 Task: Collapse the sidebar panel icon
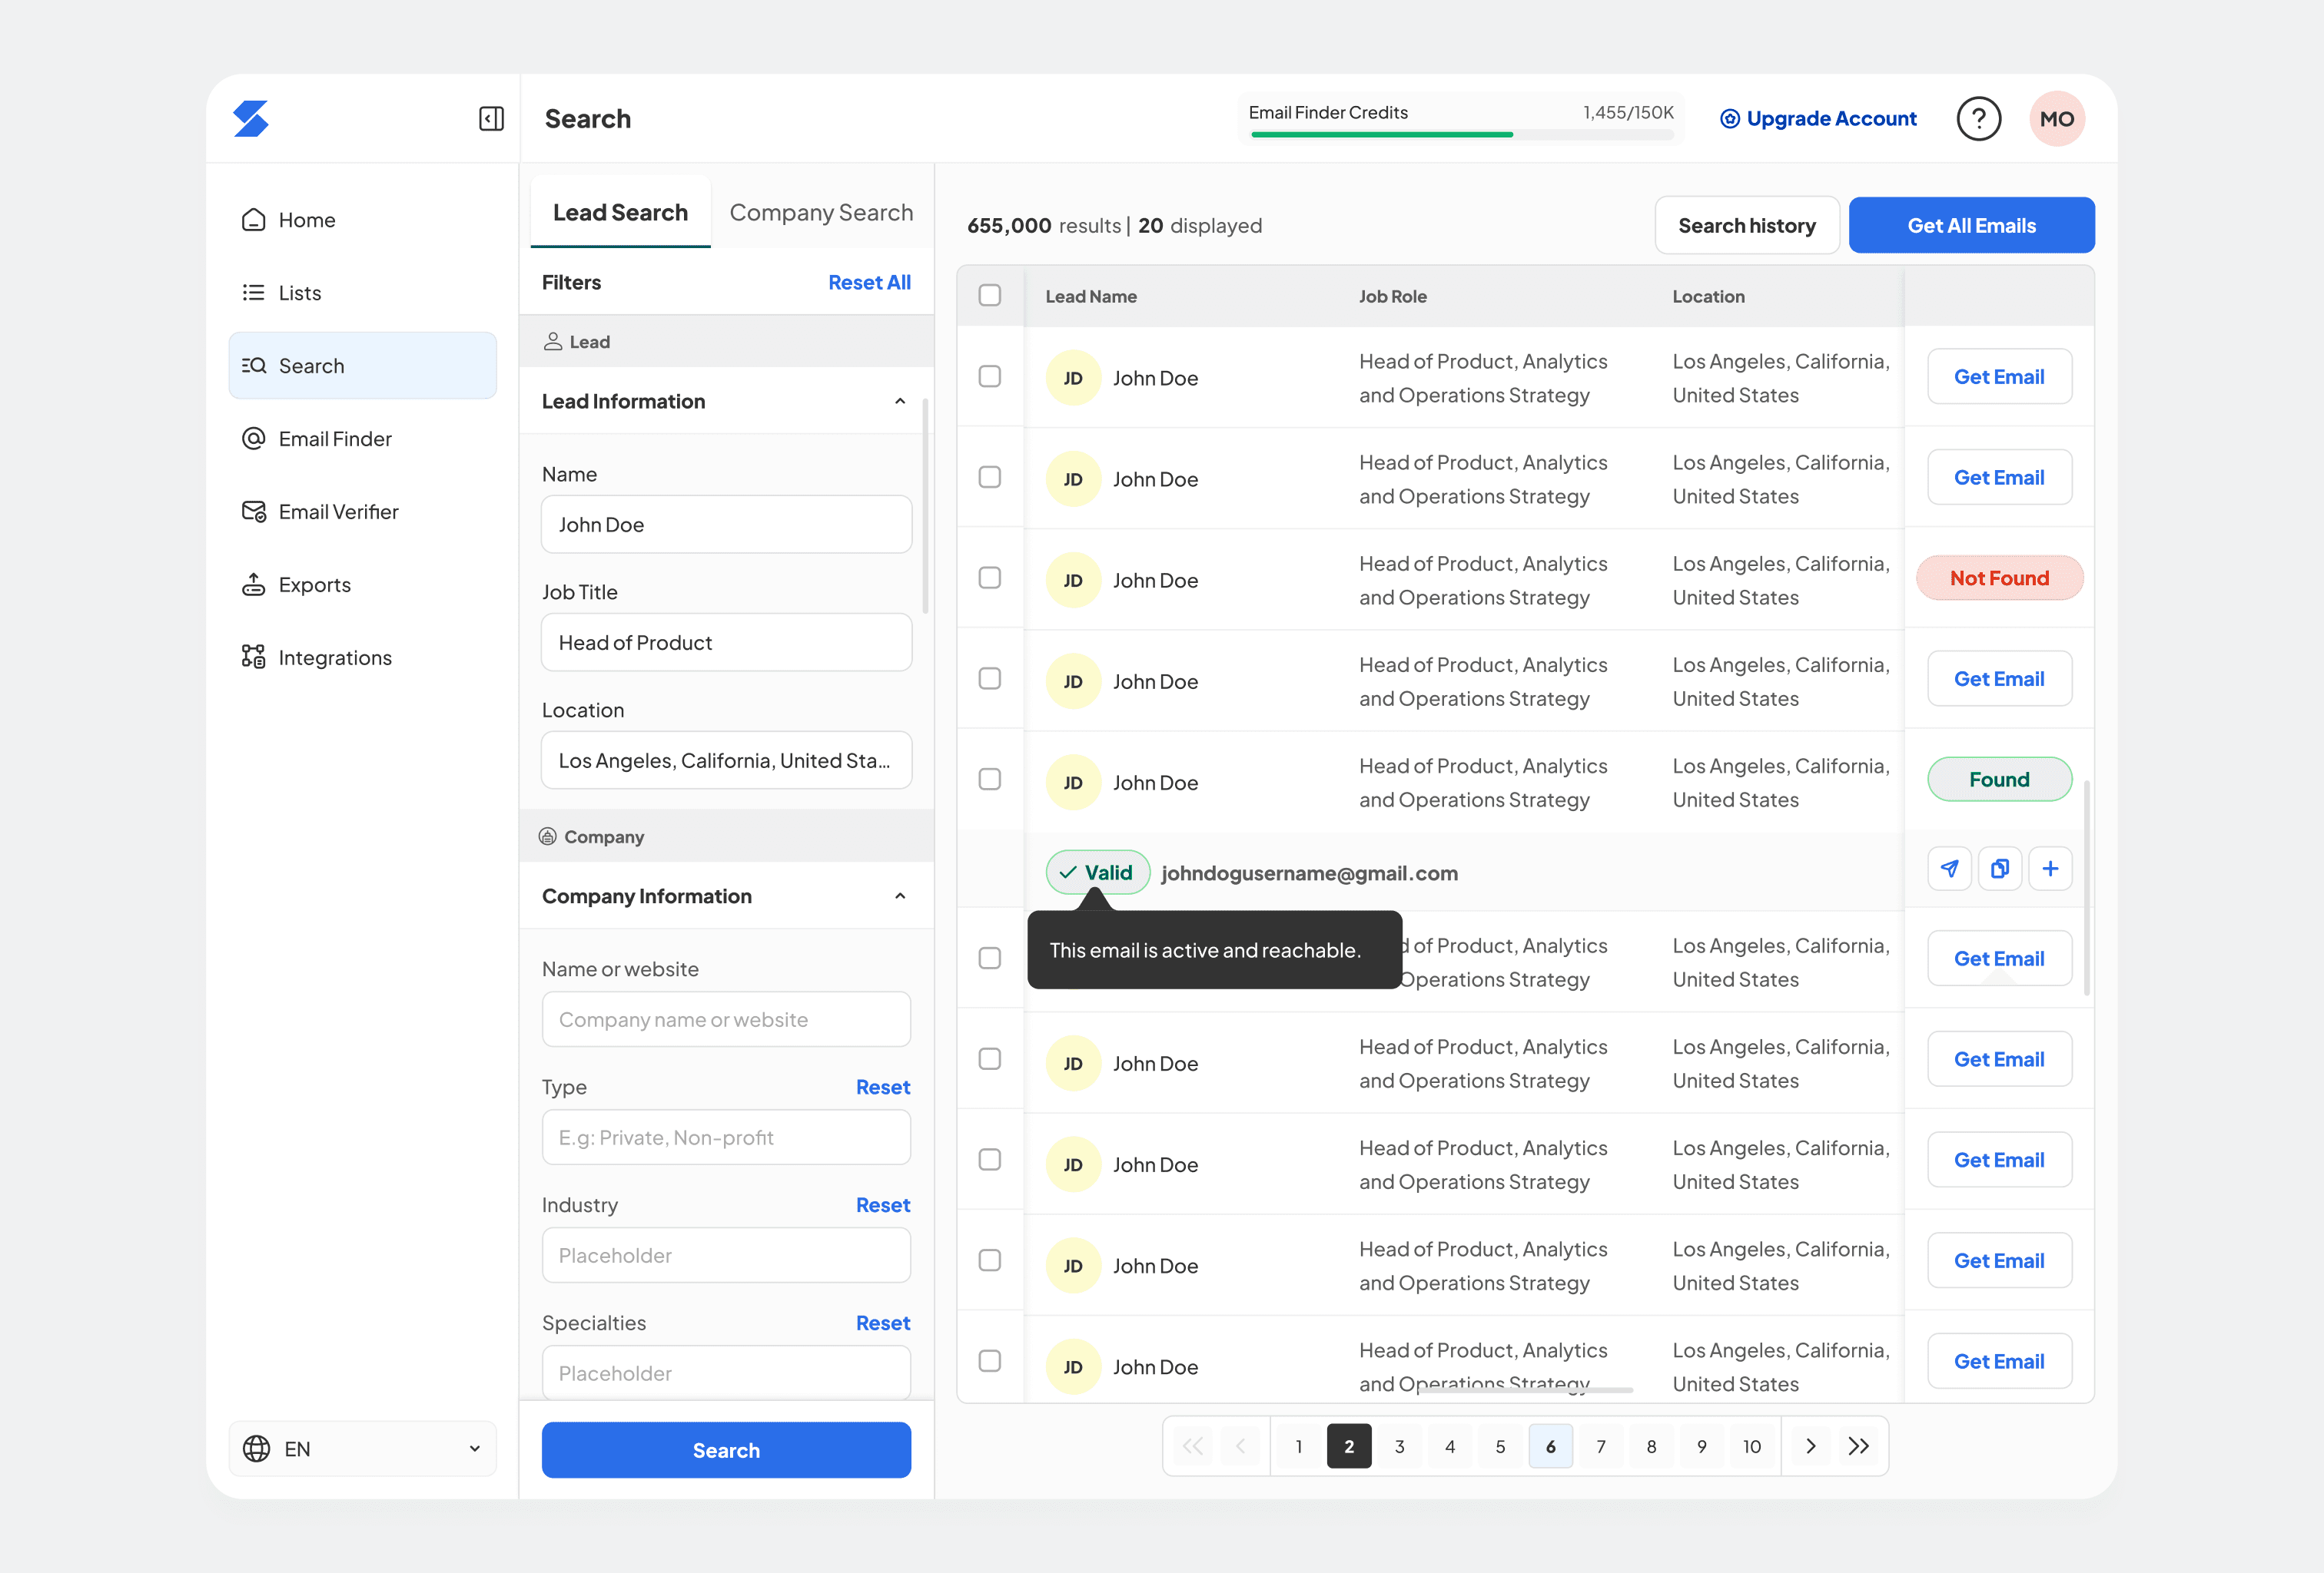click(x=491, y=119)
